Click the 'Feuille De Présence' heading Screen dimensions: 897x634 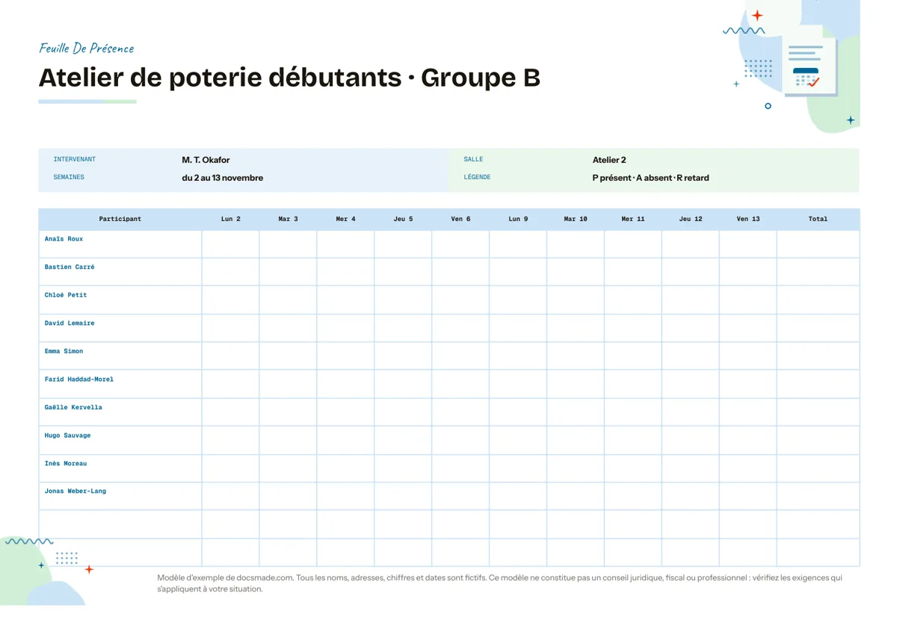tap(87, 49)
